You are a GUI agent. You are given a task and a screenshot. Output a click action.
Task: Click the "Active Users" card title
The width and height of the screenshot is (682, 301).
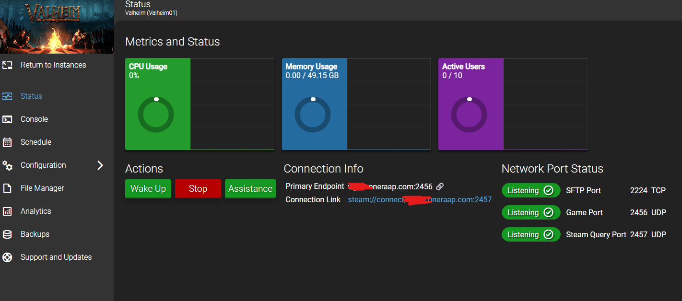tap(464, 67)
